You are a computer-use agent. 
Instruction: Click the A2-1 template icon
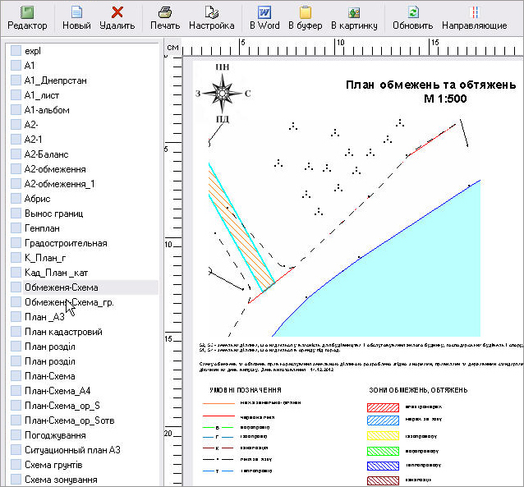pyautogui.click(x=16, y=140)
